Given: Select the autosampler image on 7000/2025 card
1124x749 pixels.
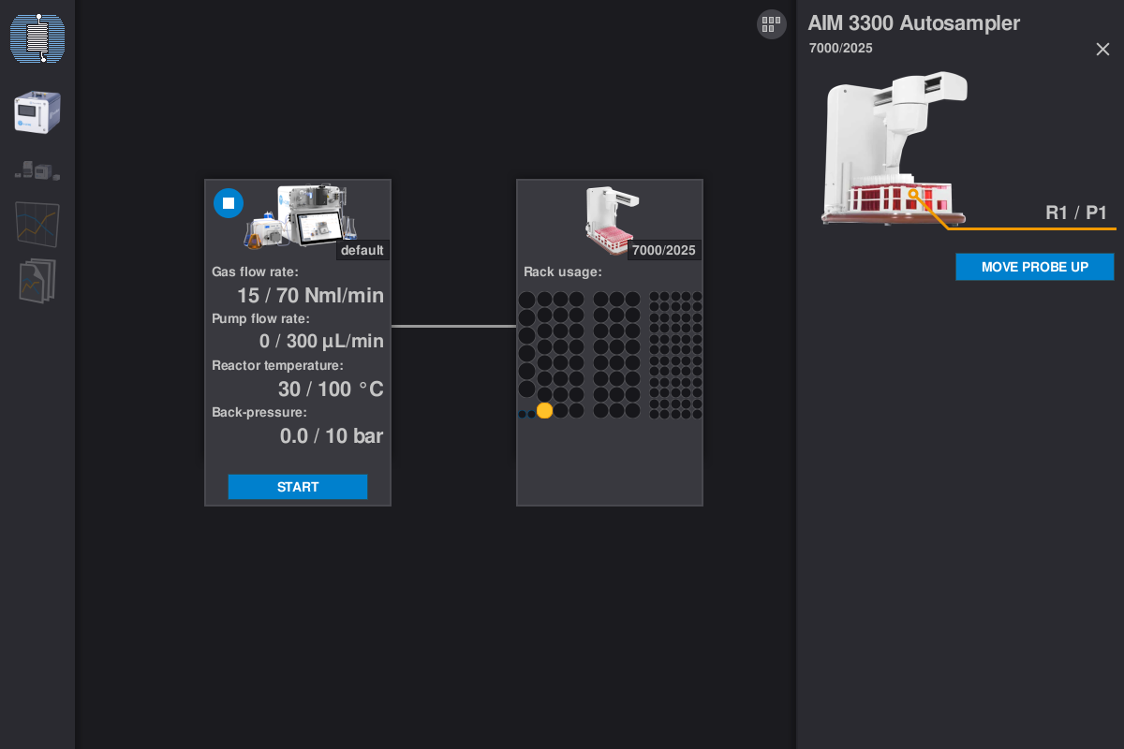Looking at the screenshot, I should coord(612,220).
